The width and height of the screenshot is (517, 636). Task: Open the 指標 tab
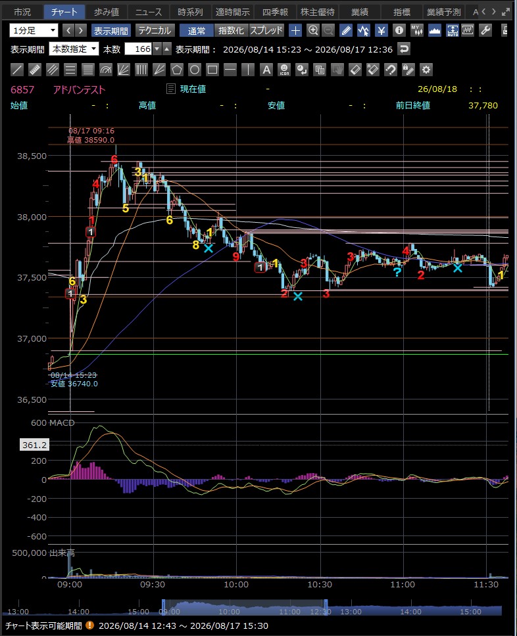402,12
